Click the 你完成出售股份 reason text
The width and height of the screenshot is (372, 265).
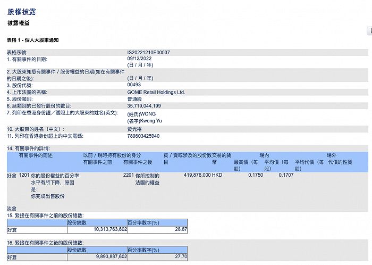pyautogui.click(x=48, y=196)
